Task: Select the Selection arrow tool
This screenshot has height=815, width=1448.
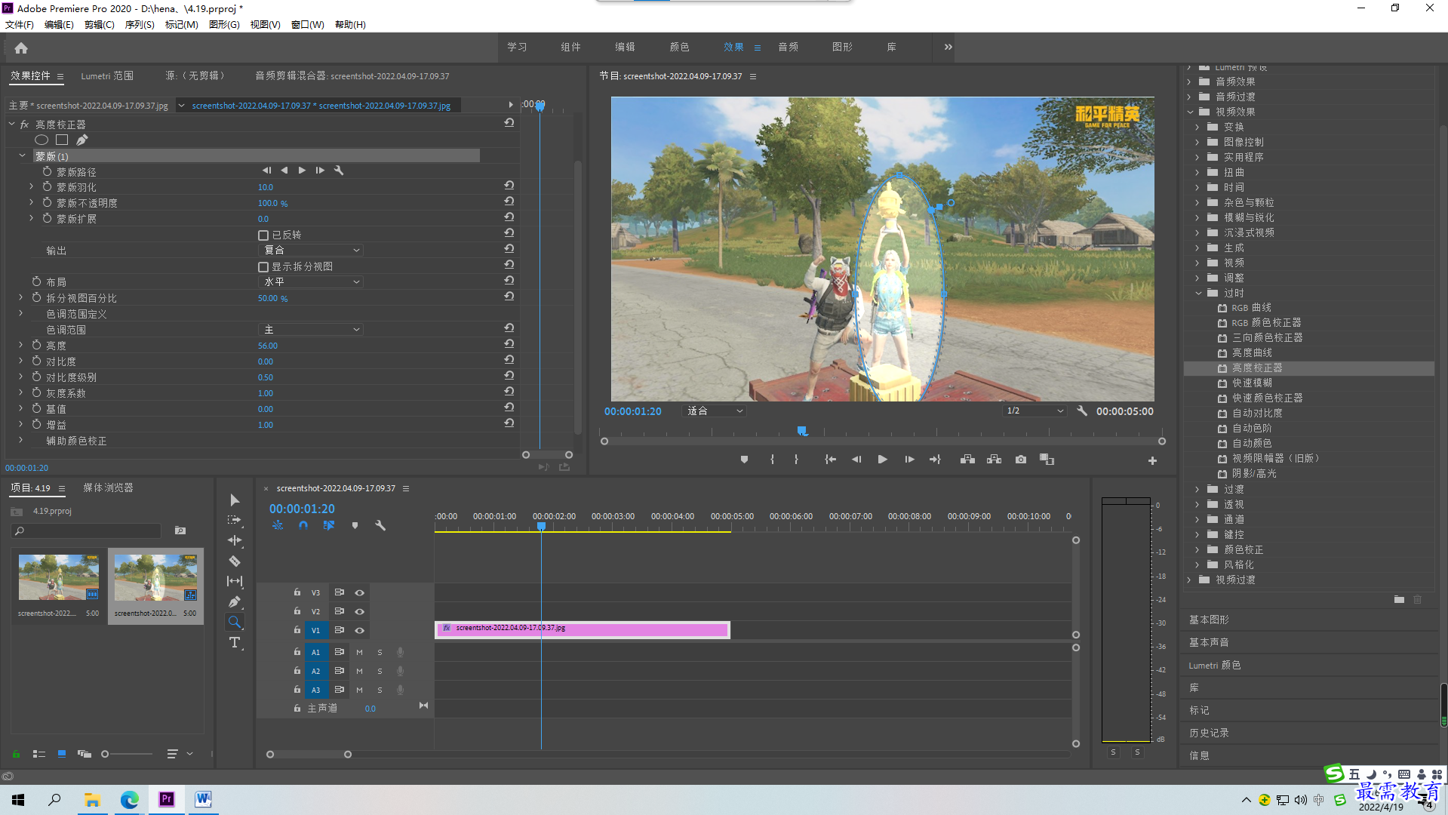Action: [x=235, y=500]
